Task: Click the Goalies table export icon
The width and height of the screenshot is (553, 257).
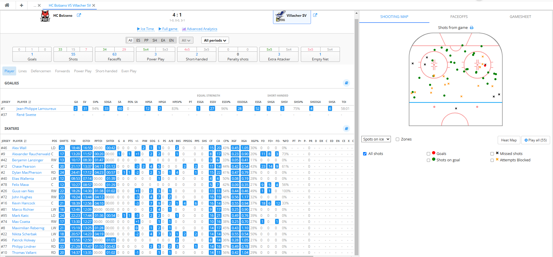Action: pos(346,83)
